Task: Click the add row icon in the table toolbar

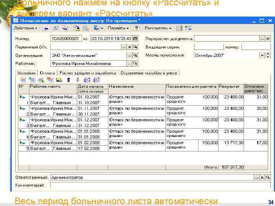Action: point(23,80)
